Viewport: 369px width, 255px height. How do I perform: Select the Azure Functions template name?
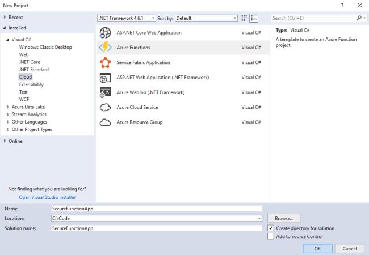tap(133, 48)
